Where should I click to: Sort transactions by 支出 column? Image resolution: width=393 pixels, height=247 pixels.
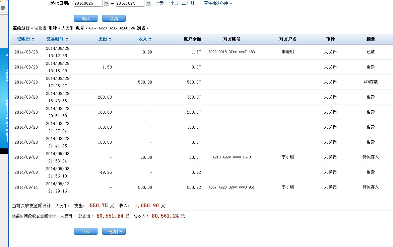click(105, 39)
